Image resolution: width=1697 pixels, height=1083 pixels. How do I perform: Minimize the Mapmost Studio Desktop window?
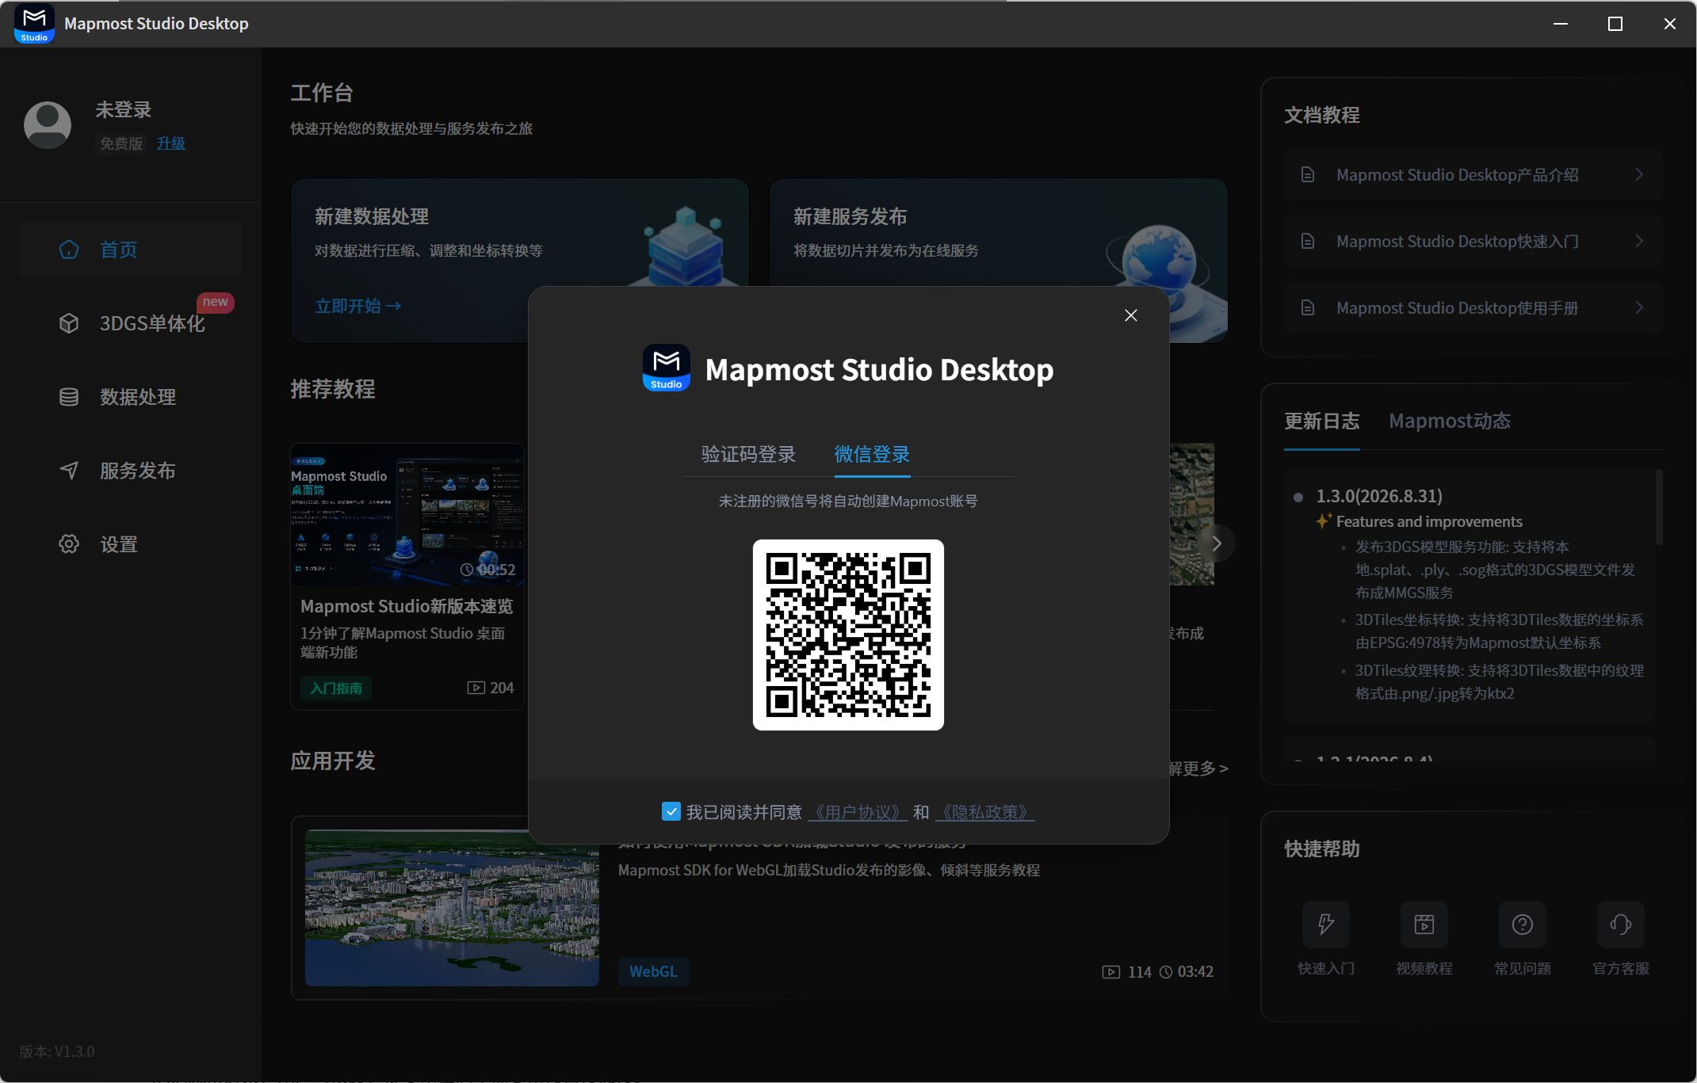(1561, 24)
